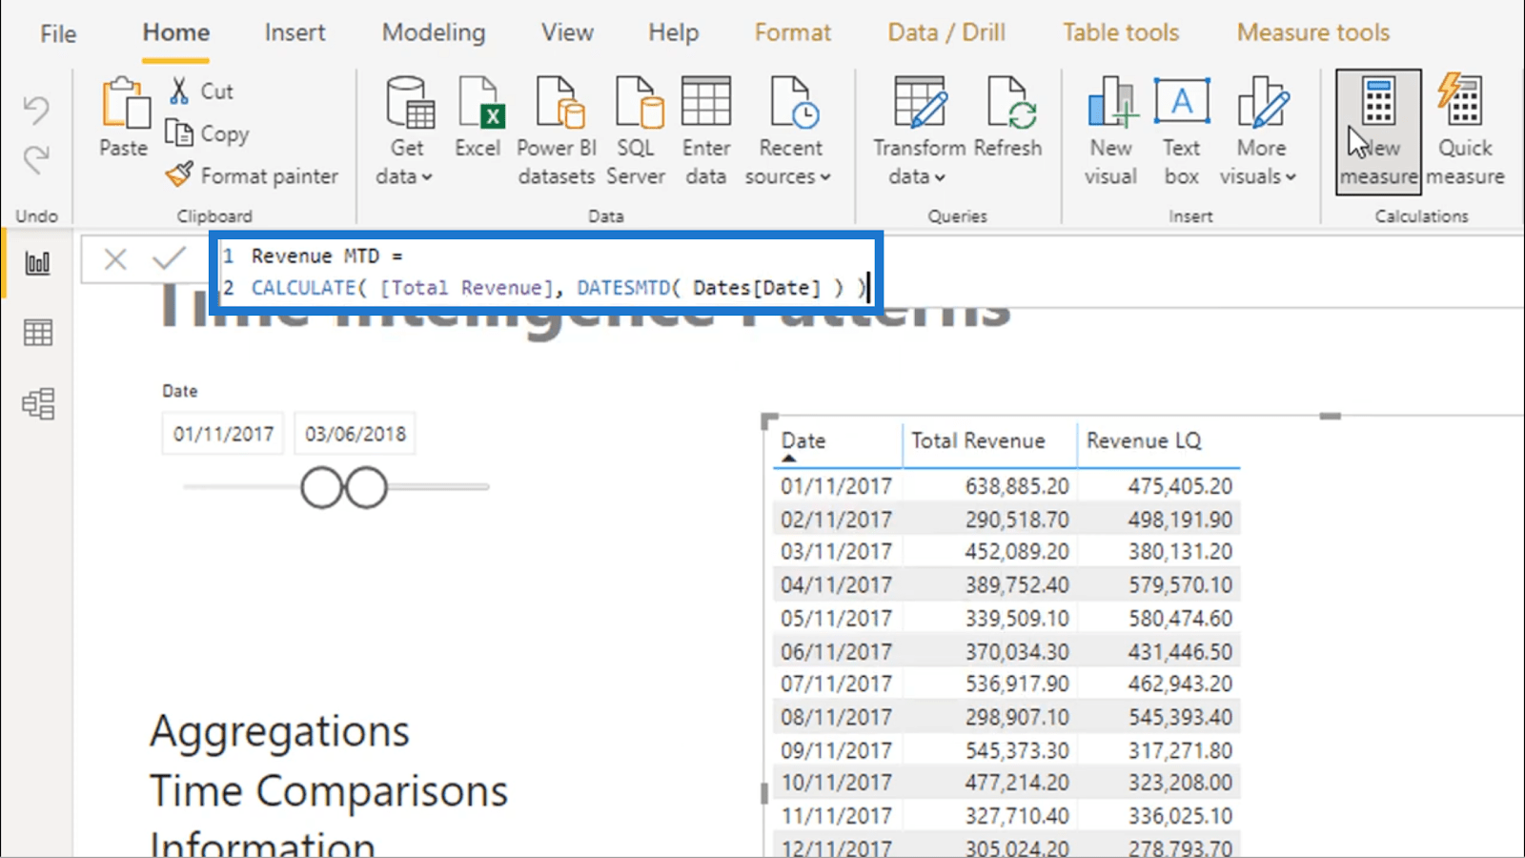
Task: Click the Copy icon
Action: pos(179,133)
